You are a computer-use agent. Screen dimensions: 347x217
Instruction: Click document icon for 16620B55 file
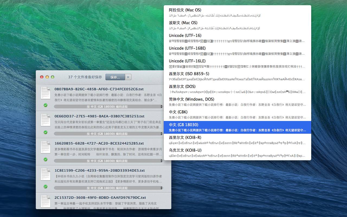click(x=46, y=147)
